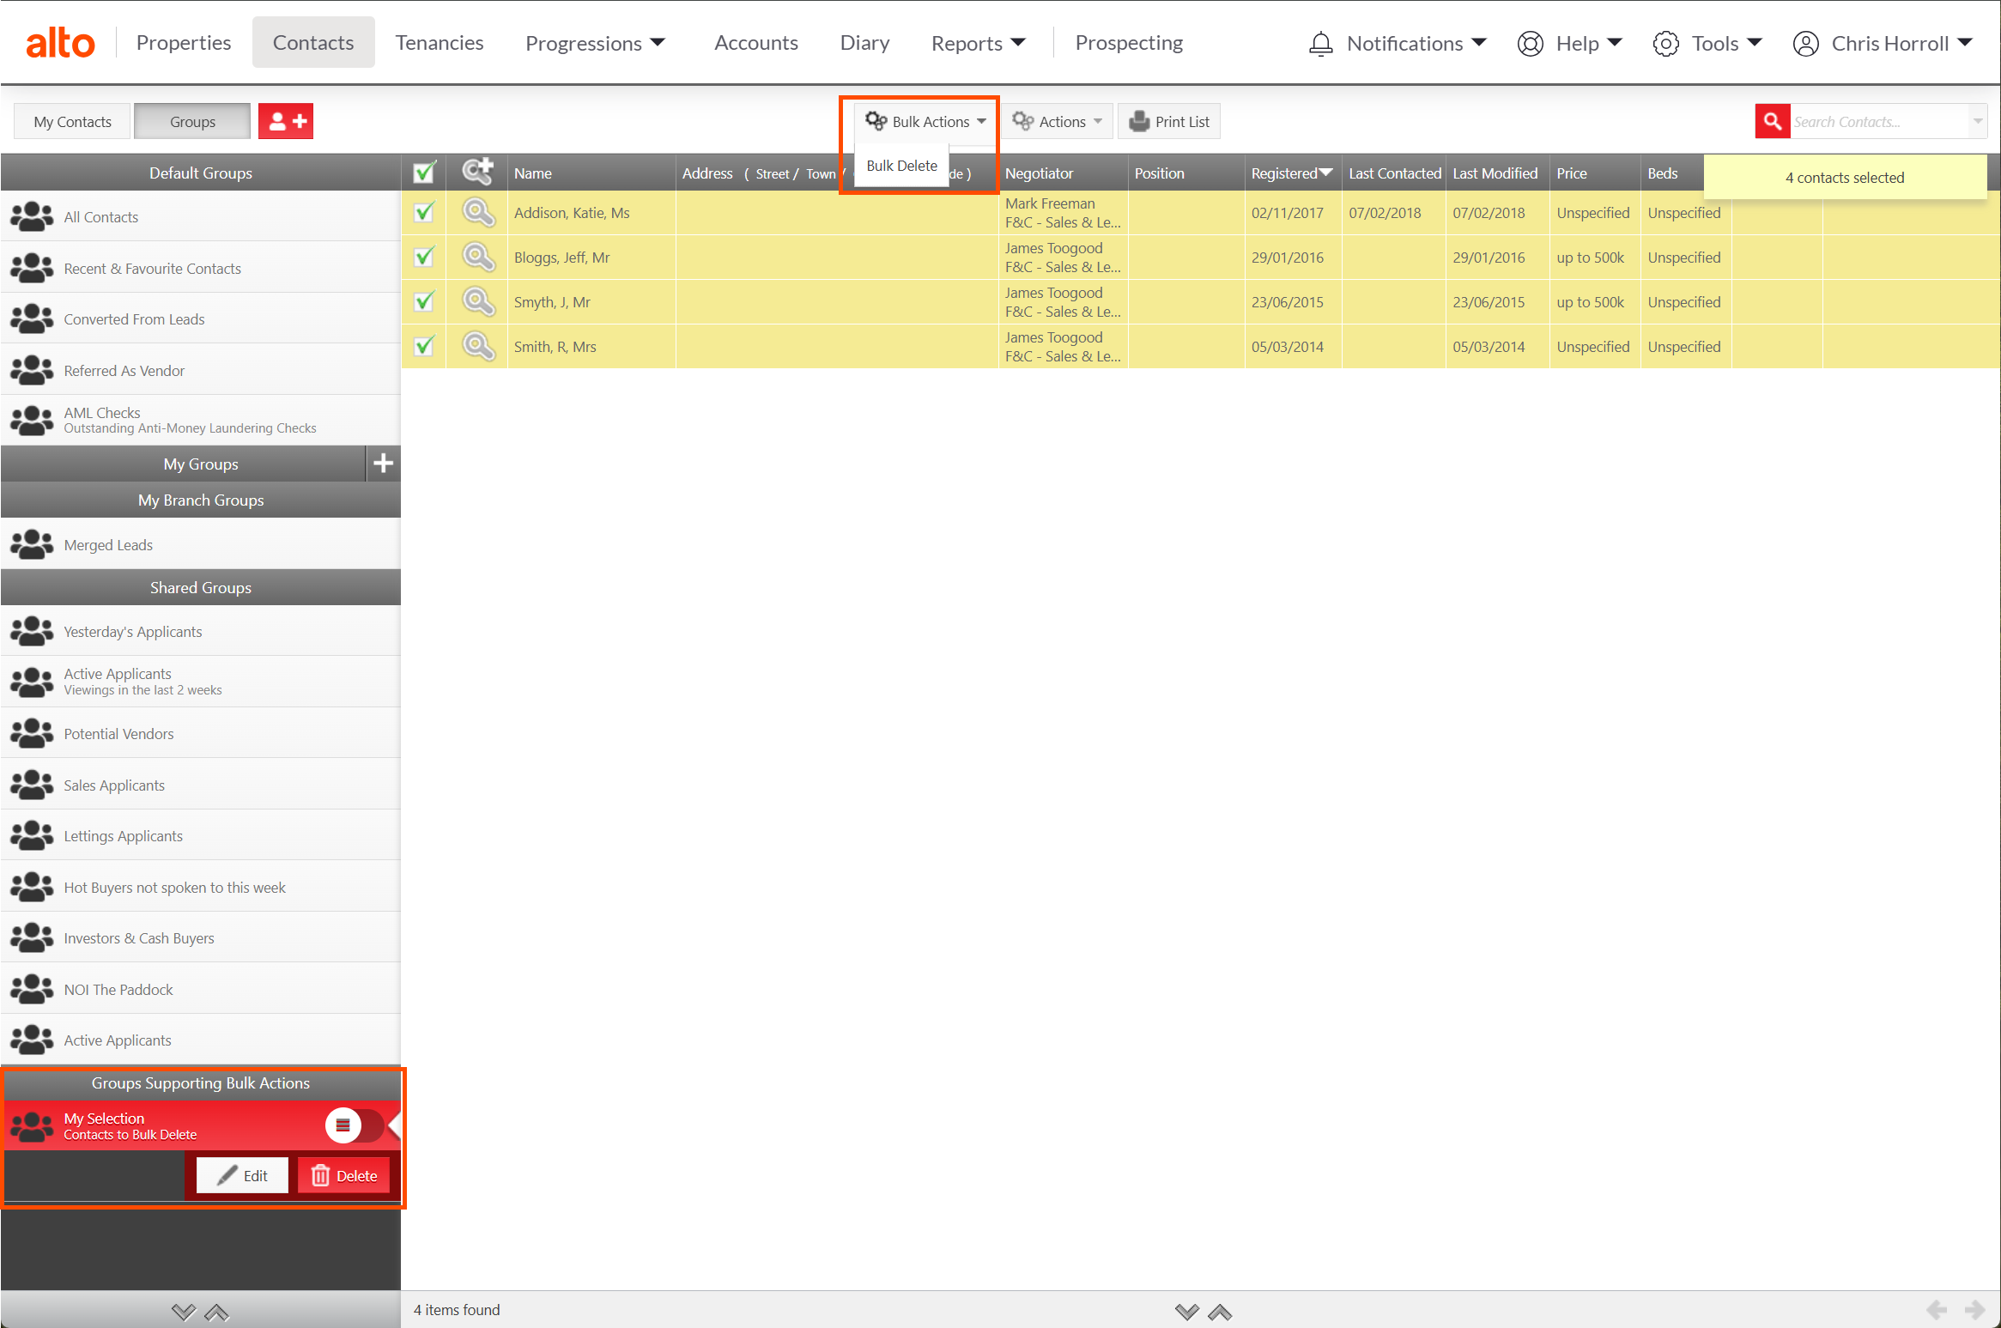Open the Accounts tab
2001x1328 pixels.
click(756, 43)
